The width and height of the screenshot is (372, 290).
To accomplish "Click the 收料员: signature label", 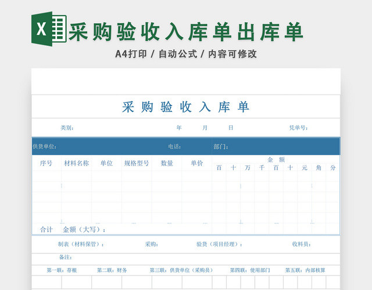I will (301, 244).
